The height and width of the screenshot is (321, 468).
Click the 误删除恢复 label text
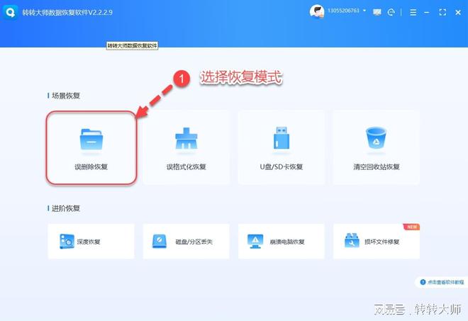[x=91, y=167]
